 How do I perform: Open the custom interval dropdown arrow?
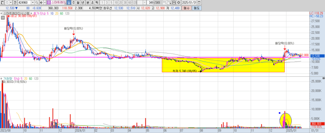click(x=144, y=2)
